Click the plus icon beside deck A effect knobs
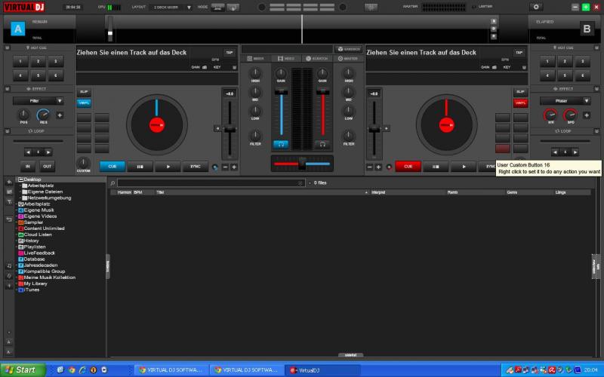Screen dimensions: 604x377 click(x=60, y=115)
